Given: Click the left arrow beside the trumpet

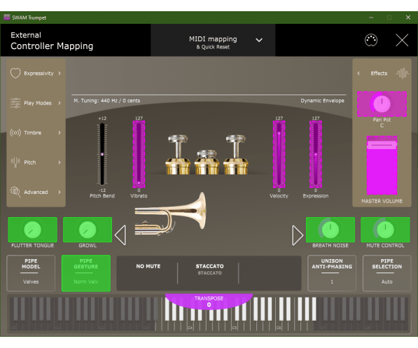Looking at the screenshot, I should click(x=120, y=235).
